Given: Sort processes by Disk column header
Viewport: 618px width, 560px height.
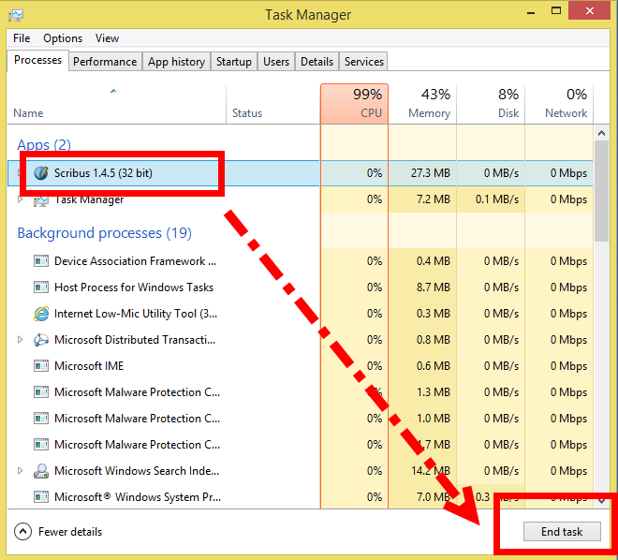Looking at the screenshot, I should [491, 105].
